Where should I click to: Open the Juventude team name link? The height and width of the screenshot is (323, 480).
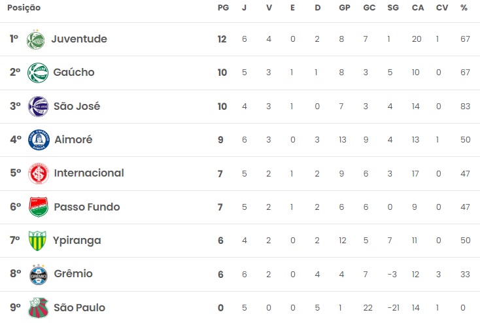pyautogui.click(x=79, y=39)
